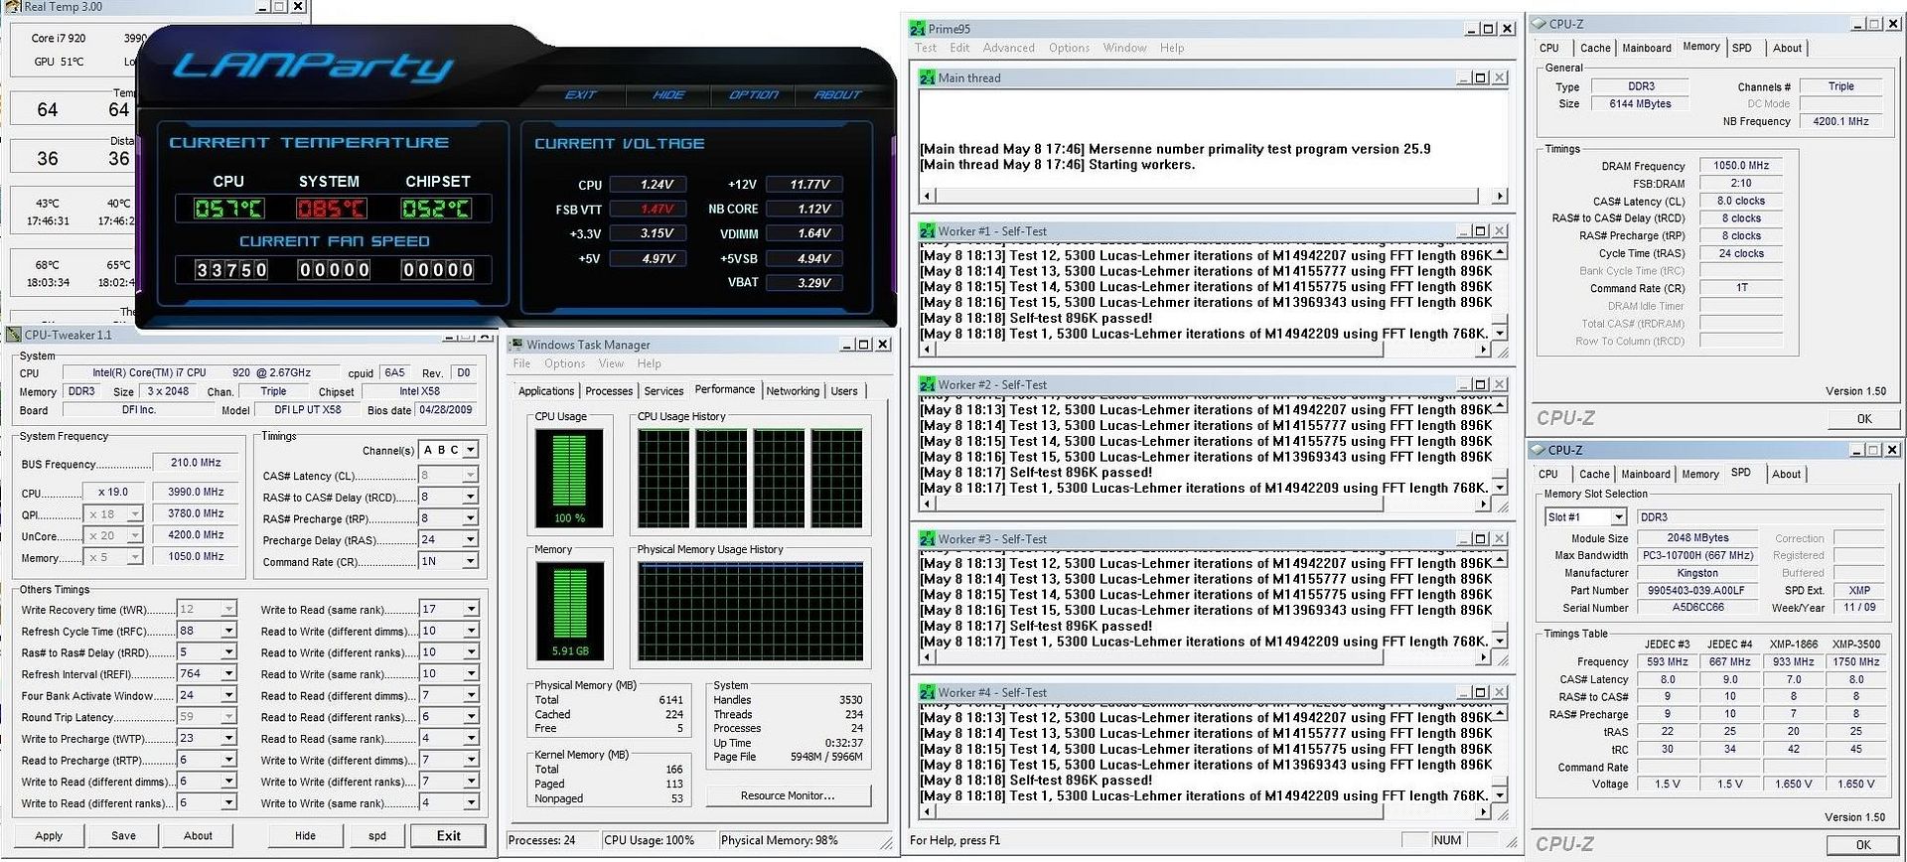
Task: Click the Hide button in CPU-Tweaker
Action: pos(305,836)
